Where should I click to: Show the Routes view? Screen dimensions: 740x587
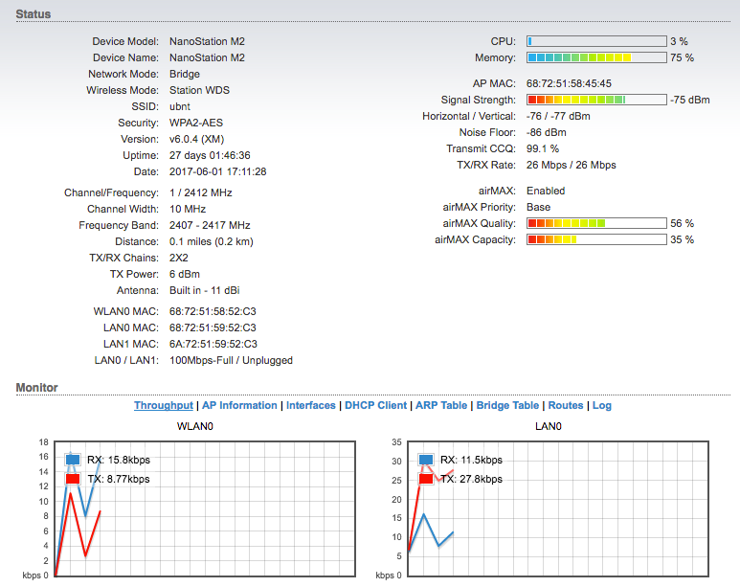pyautogui.click(x=566, y=405)
